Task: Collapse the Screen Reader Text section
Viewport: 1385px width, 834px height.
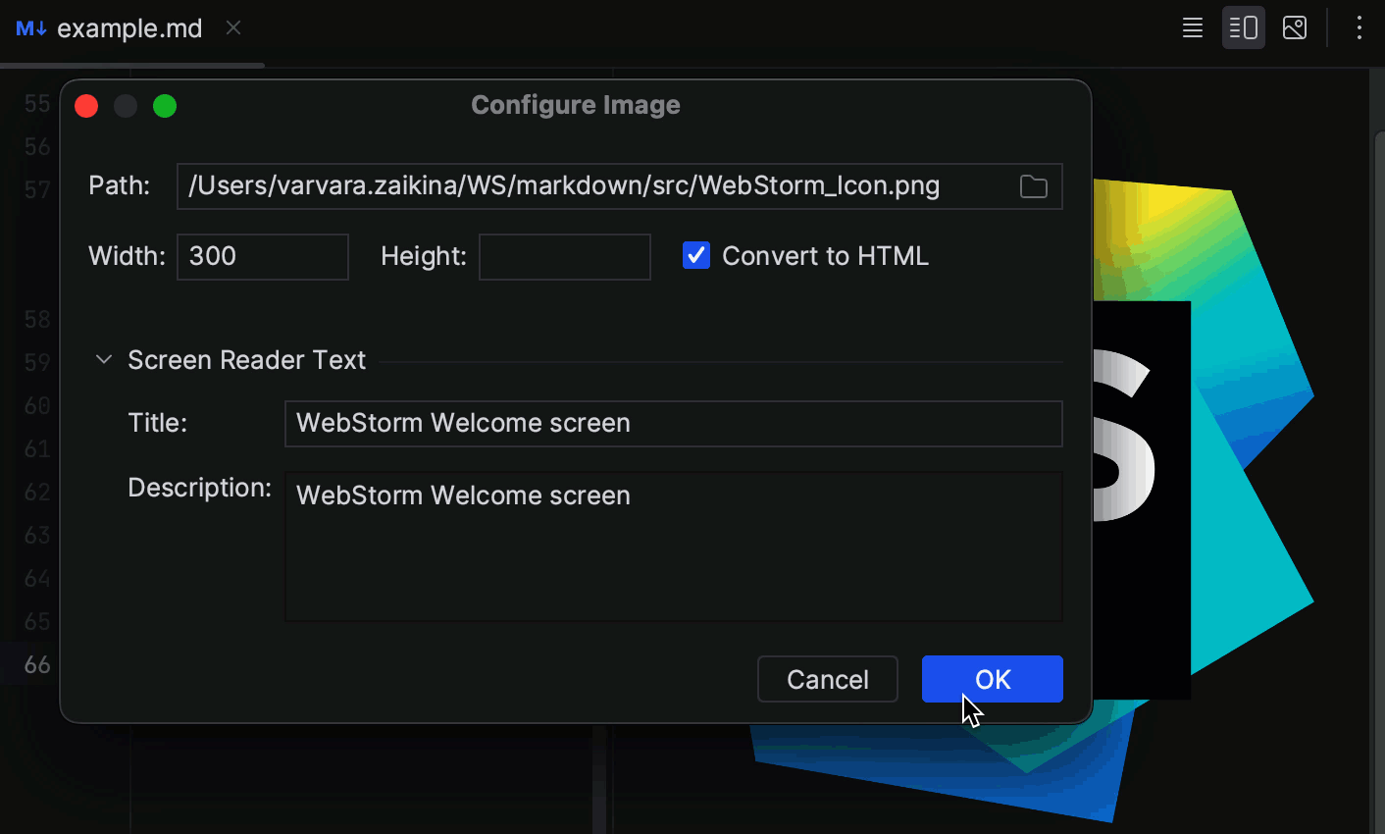Action: click(x=103, y=359)
